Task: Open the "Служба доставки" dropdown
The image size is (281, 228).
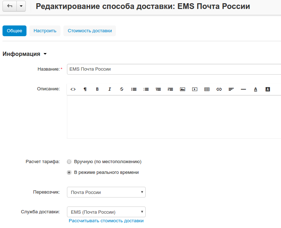Action: [x=106, y=212]
